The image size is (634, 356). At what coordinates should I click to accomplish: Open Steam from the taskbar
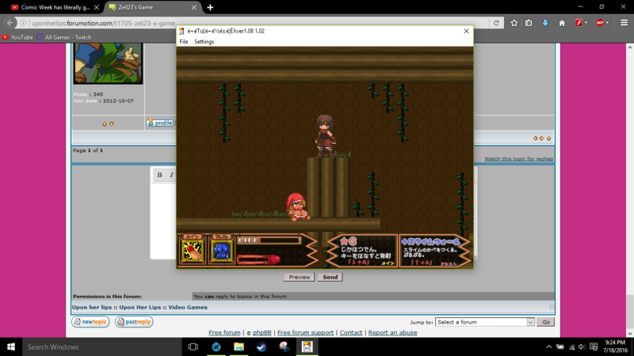coord(262,347)
